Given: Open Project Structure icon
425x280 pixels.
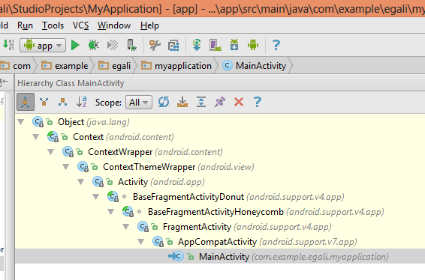Looking at the screenshot, I should pos(173,46).
